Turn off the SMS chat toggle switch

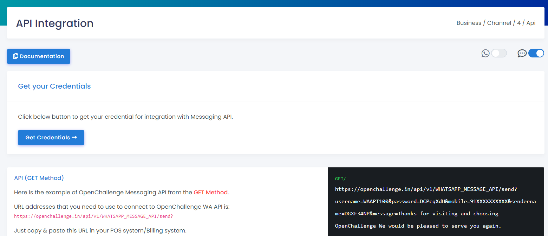tap(536, 53)
